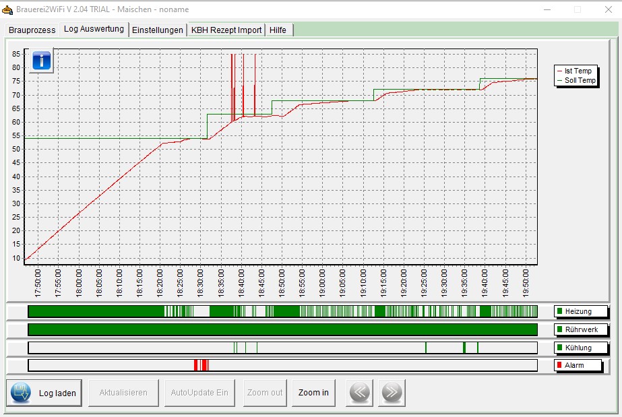Click the Heizung activity timeline bar
The height and width of the screenshot is (417, 622).
point(282,311)
